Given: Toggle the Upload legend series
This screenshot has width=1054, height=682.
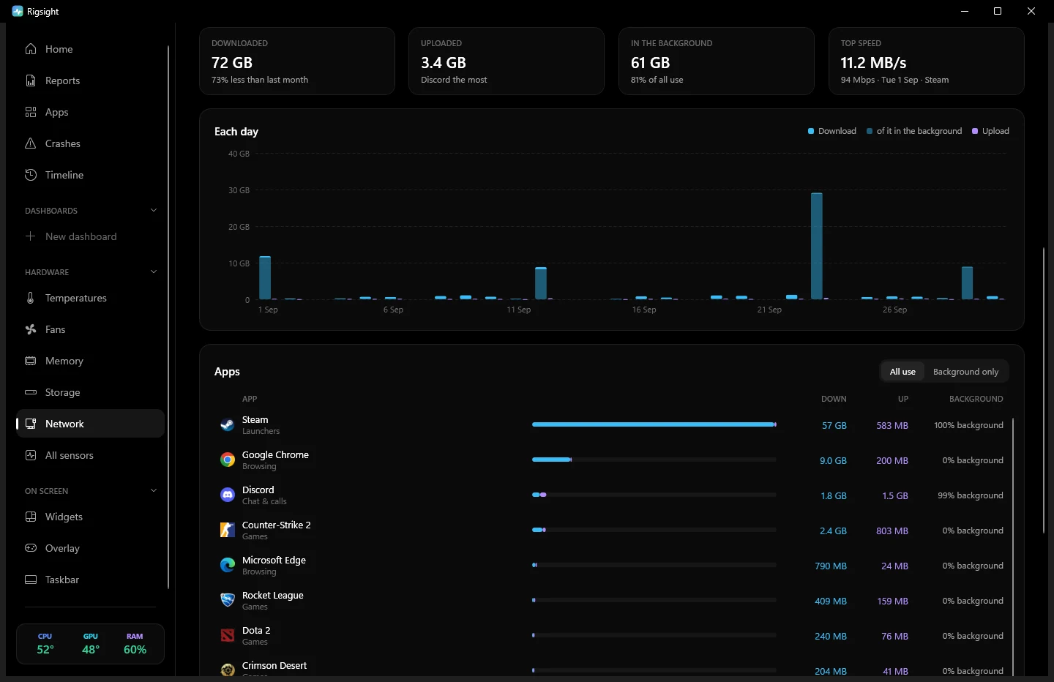Looking at the screenshot, I should (990, 131).
